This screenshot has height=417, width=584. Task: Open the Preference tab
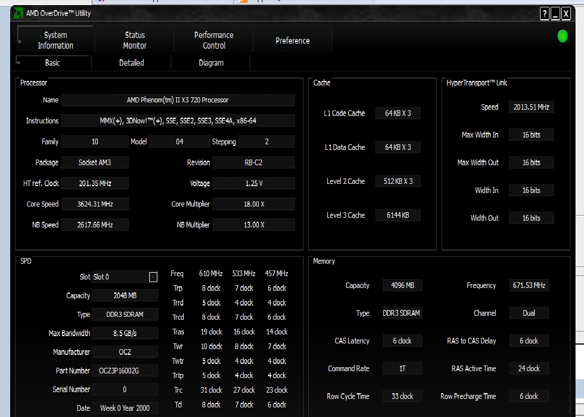click(293, 40)
